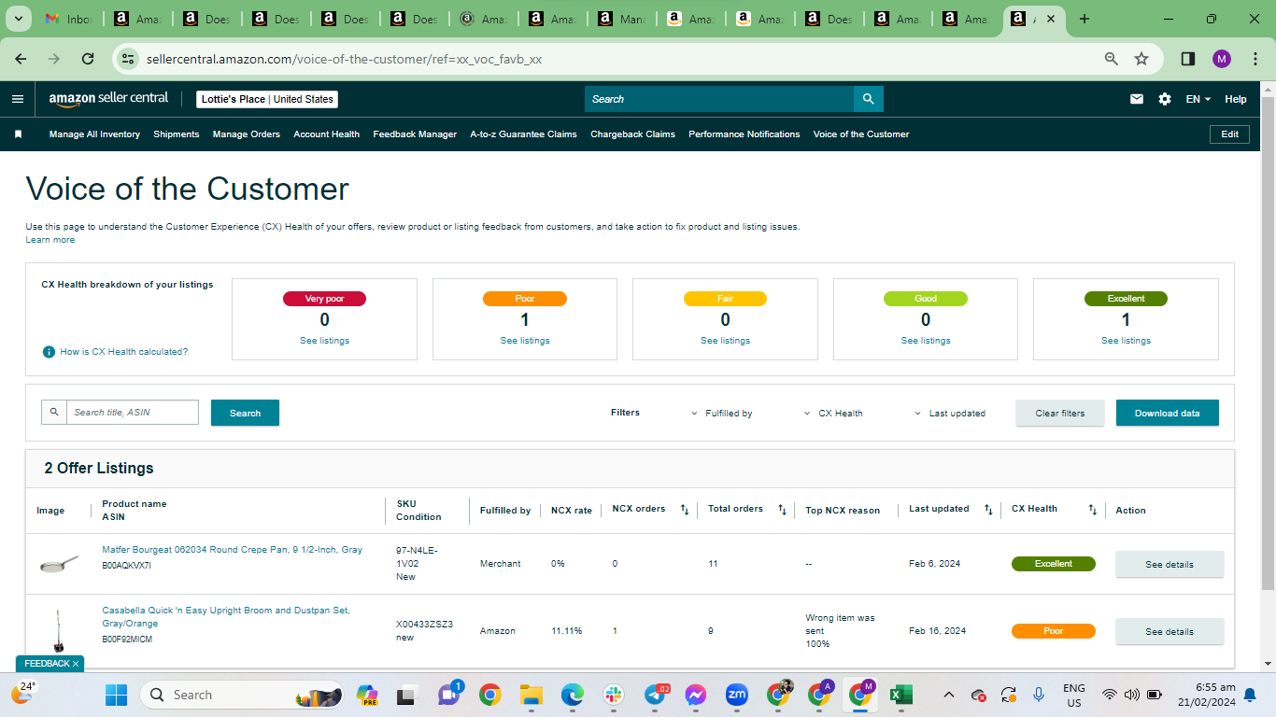Open the Windows Start menu
Image resolution: width=1276 pixels, height=717 pixels.
(116, 695)
